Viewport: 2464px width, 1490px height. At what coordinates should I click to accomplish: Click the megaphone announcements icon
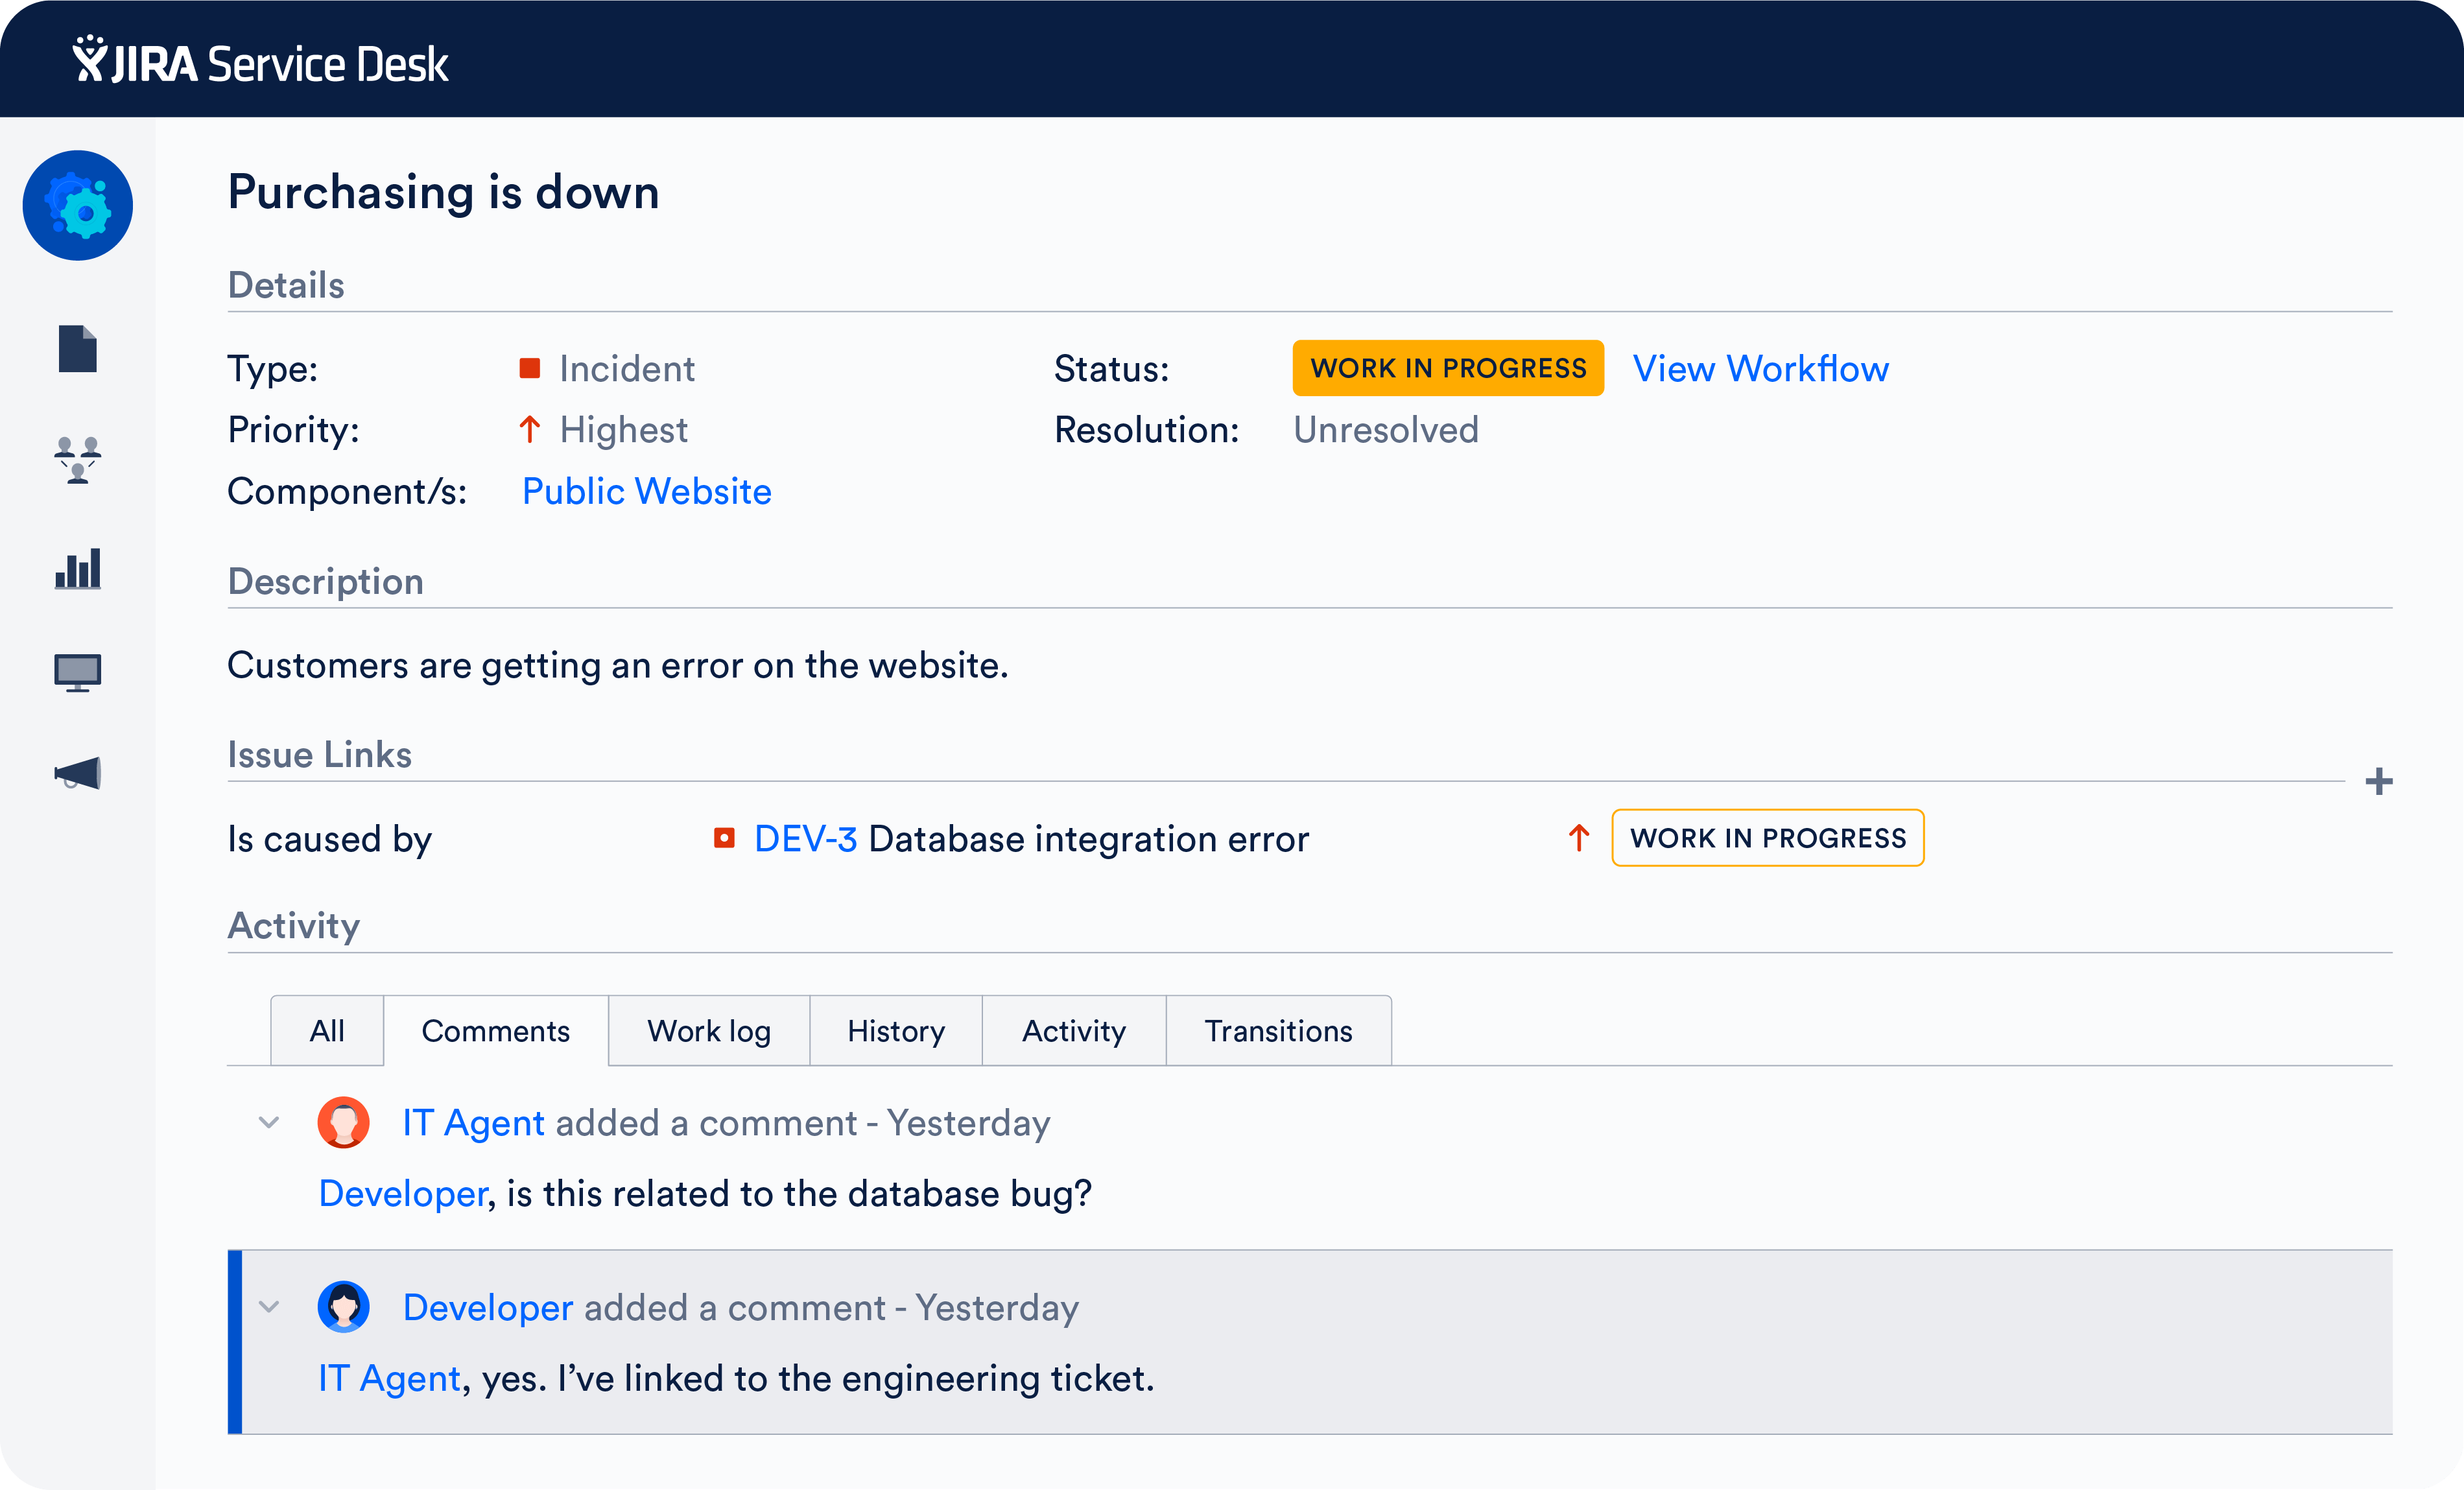point(78,773)
